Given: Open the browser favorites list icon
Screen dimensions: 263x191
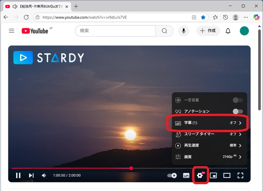Looking at the screenshot, I should [x=215, y=17].
